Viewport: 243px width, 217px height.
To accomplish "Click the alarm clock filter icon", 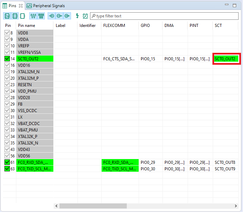I will [85, 16].
